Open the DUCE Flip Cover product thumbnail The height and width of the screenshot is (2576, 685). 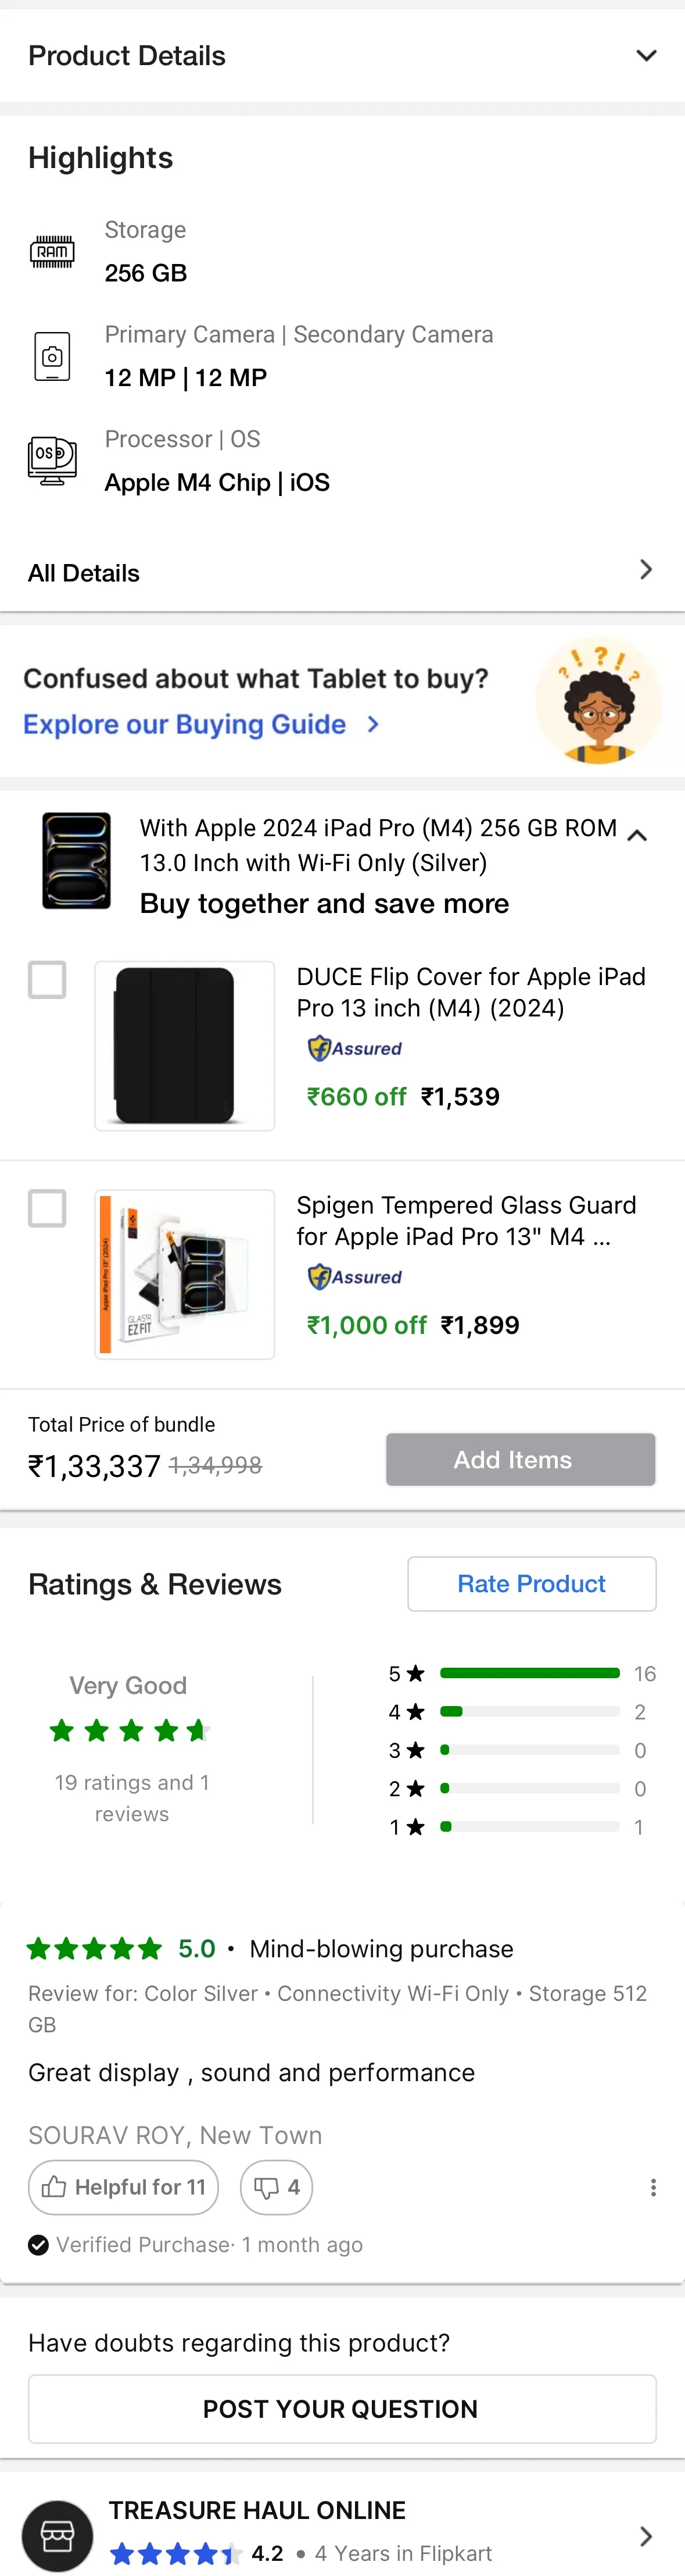[x=185, y=1045]
